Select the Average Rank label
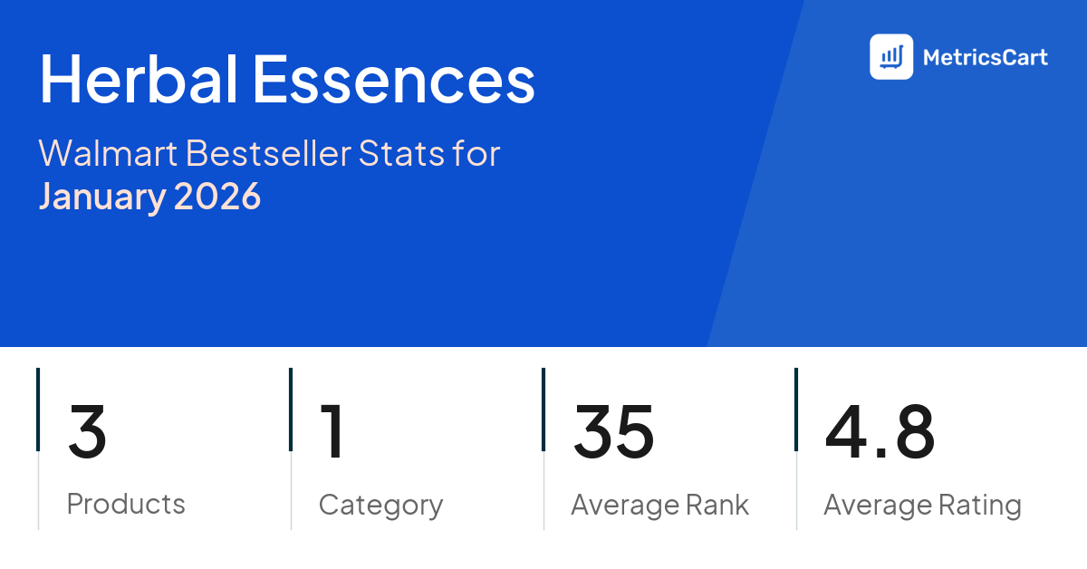The width and height of the screenshot is (1087, 569). click(x=659, y=505)
